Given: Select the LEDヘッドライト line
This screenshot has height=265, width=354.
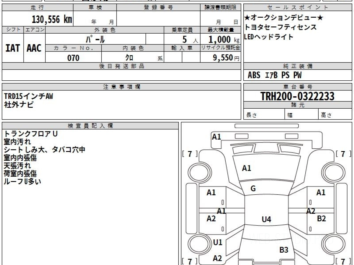Looking at the screenshot, I should tap(269, 37).
